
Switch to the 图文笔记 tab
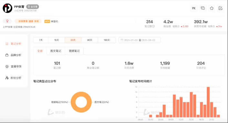56,51
